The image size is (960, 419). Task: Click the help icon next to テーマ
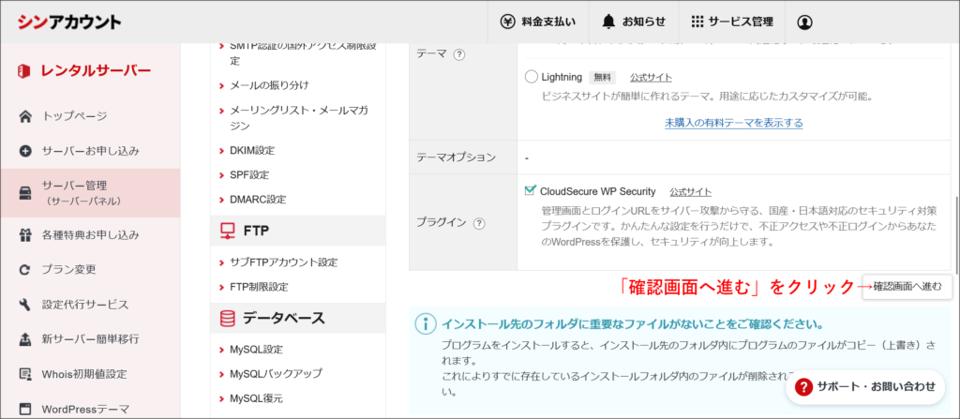click(459, 54)
